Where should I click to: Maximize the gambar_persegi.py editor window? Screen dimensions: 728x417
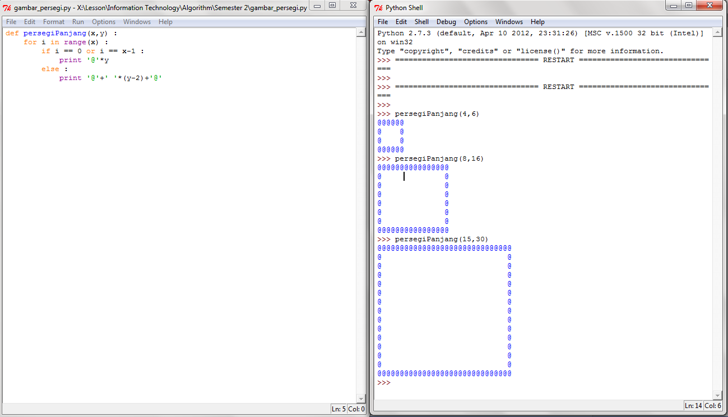click(x=332, y=6)
